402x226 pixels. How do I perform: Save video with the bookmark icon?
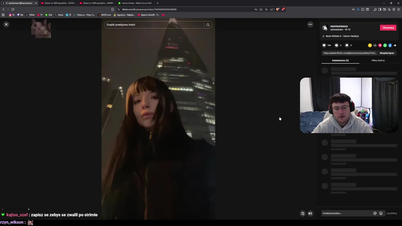click(347, 45)
